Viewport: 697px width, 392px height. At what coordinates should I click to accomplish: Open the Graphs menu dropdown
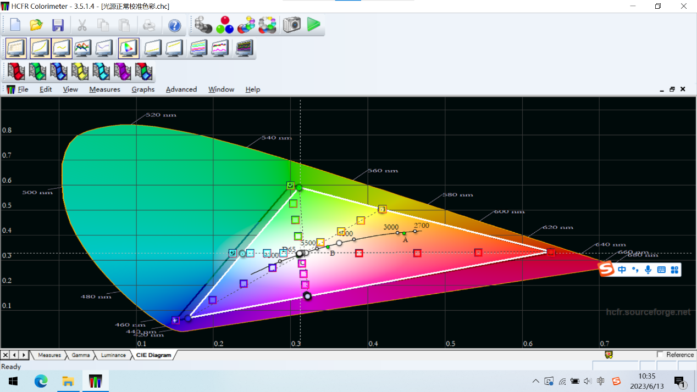143,89
